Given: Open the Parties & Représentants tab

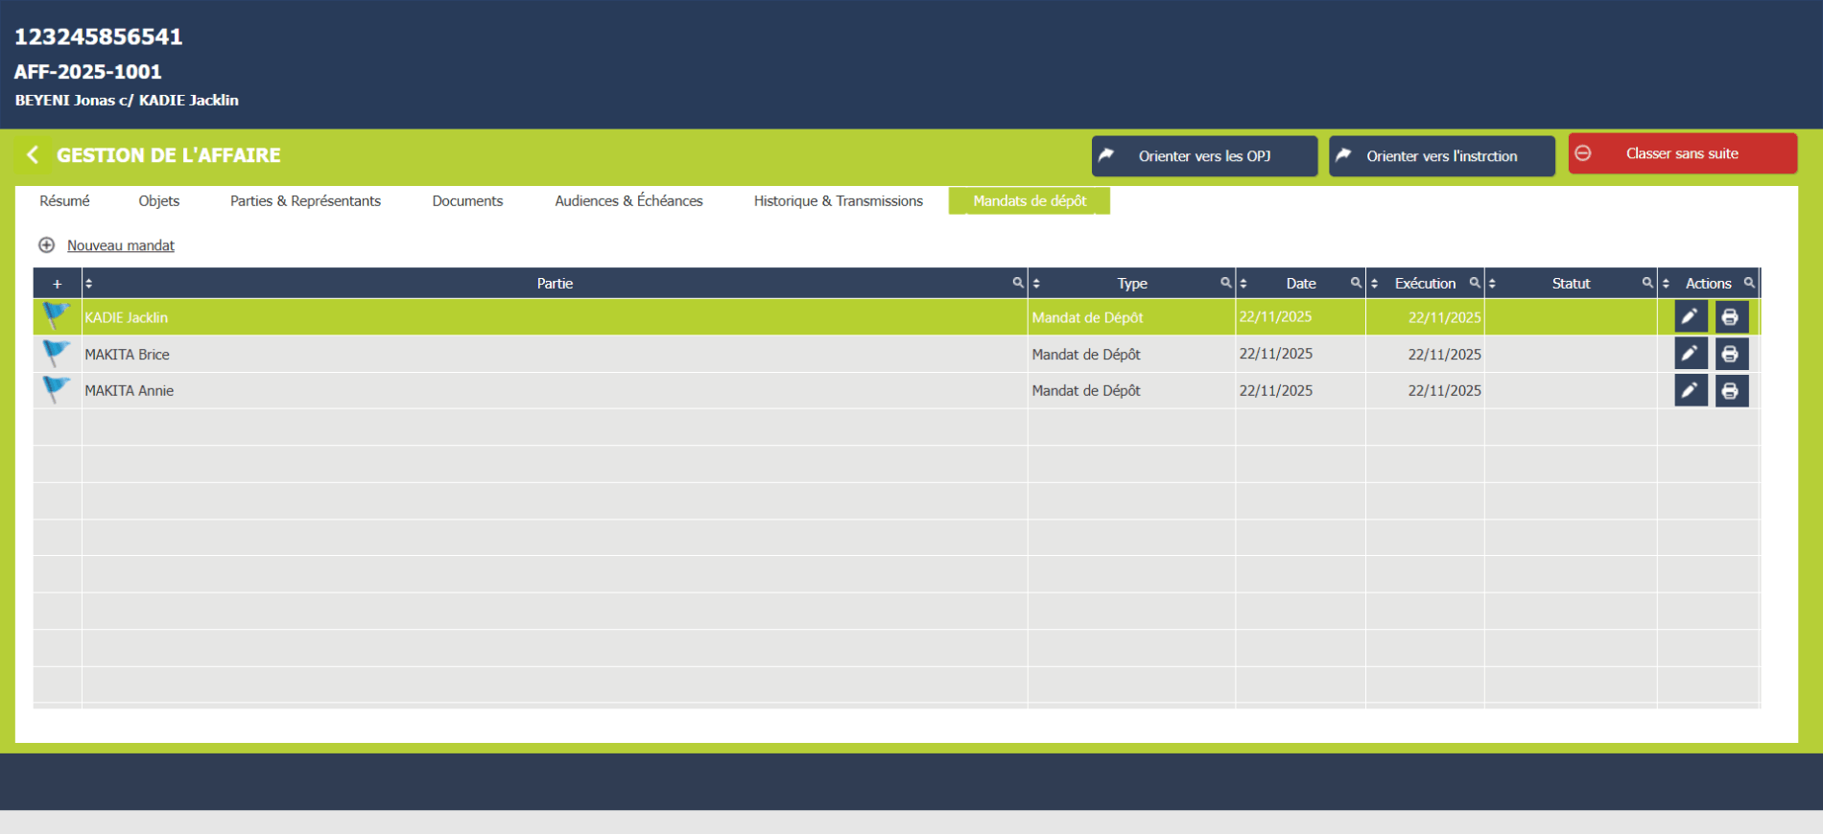Looking at the screenshot, I should [x=305, y=201].
